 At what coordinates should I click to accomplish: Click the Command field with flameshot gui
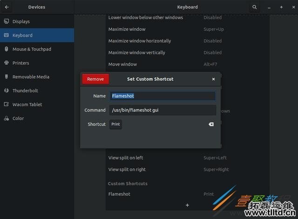pyautogui.click(x=163, y=110)
